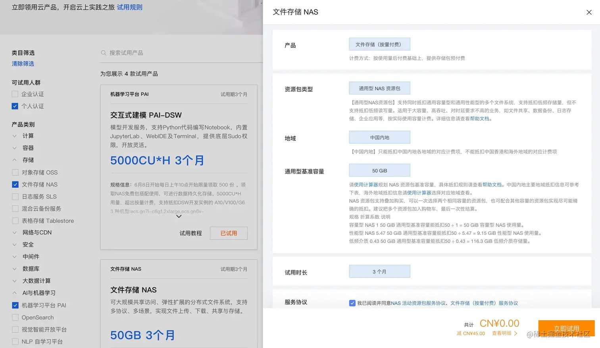Expand the PAI-DSW spec details arrow
The image size is (600, 348).
(x=179, y=217)
